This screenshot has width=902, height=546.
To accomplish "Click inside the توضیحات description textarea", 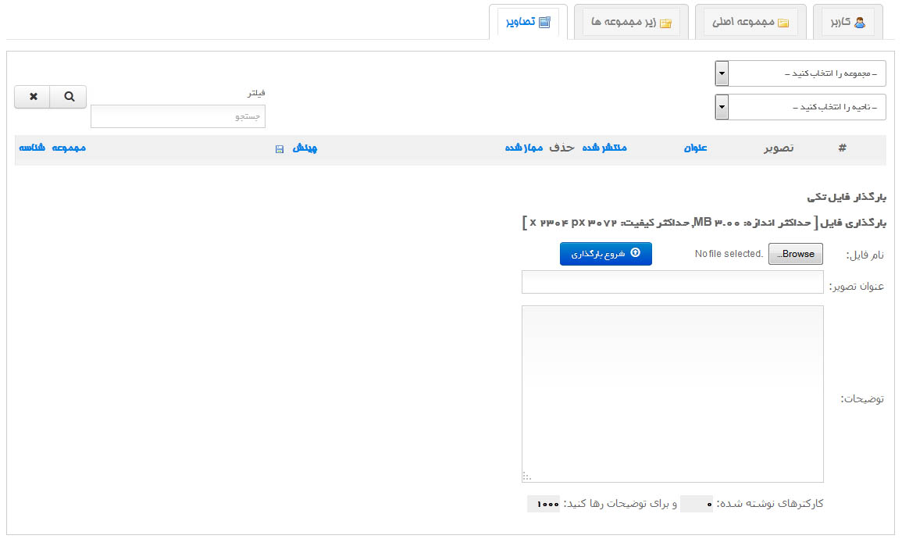I will point(672,394).
